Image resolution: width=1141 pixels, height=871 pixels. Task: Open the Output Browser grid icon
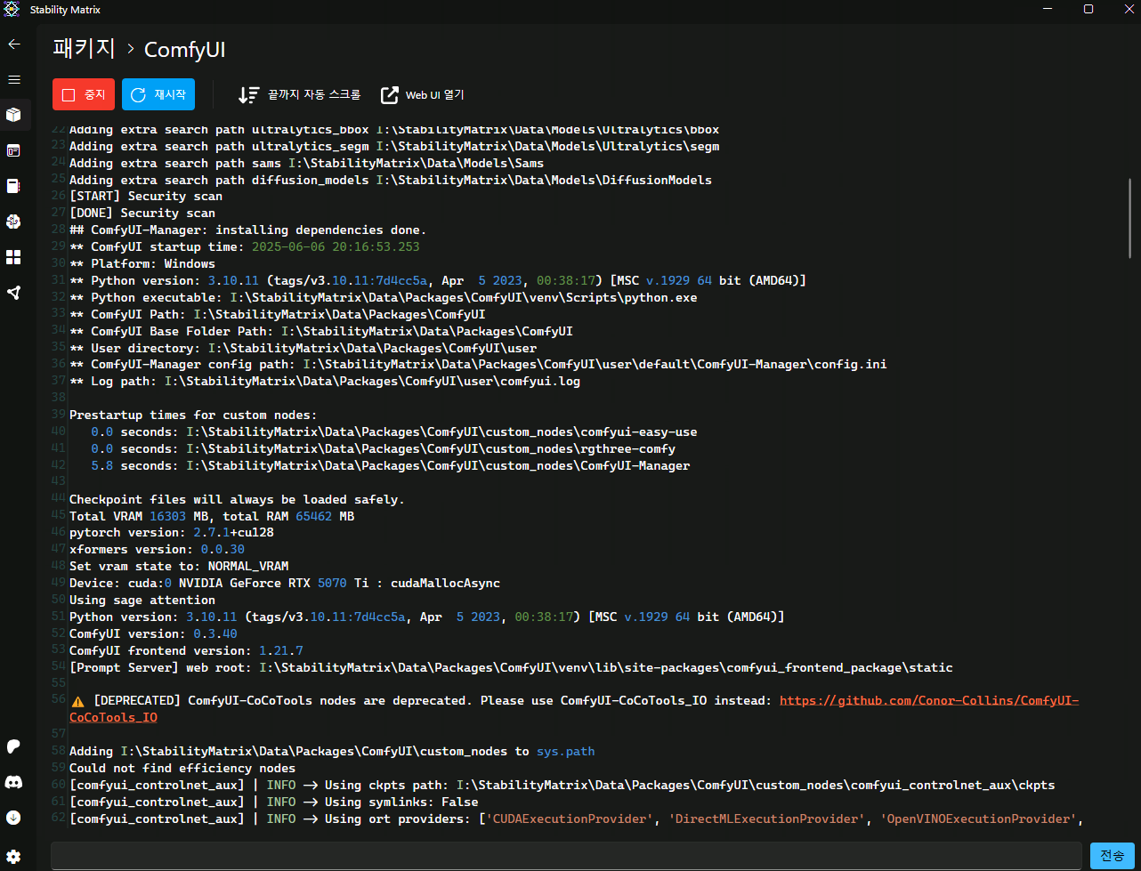[14, 257]
